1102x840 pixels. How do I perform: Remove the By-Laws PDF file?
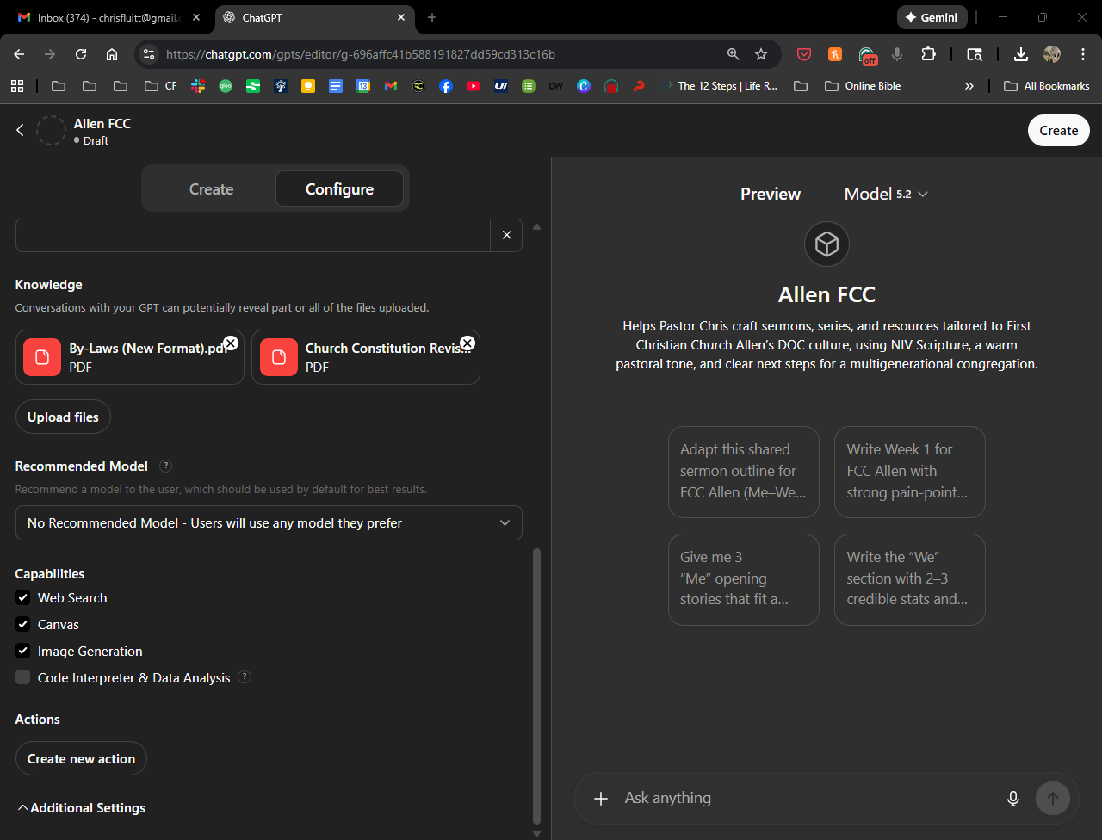tap(231, 343)
